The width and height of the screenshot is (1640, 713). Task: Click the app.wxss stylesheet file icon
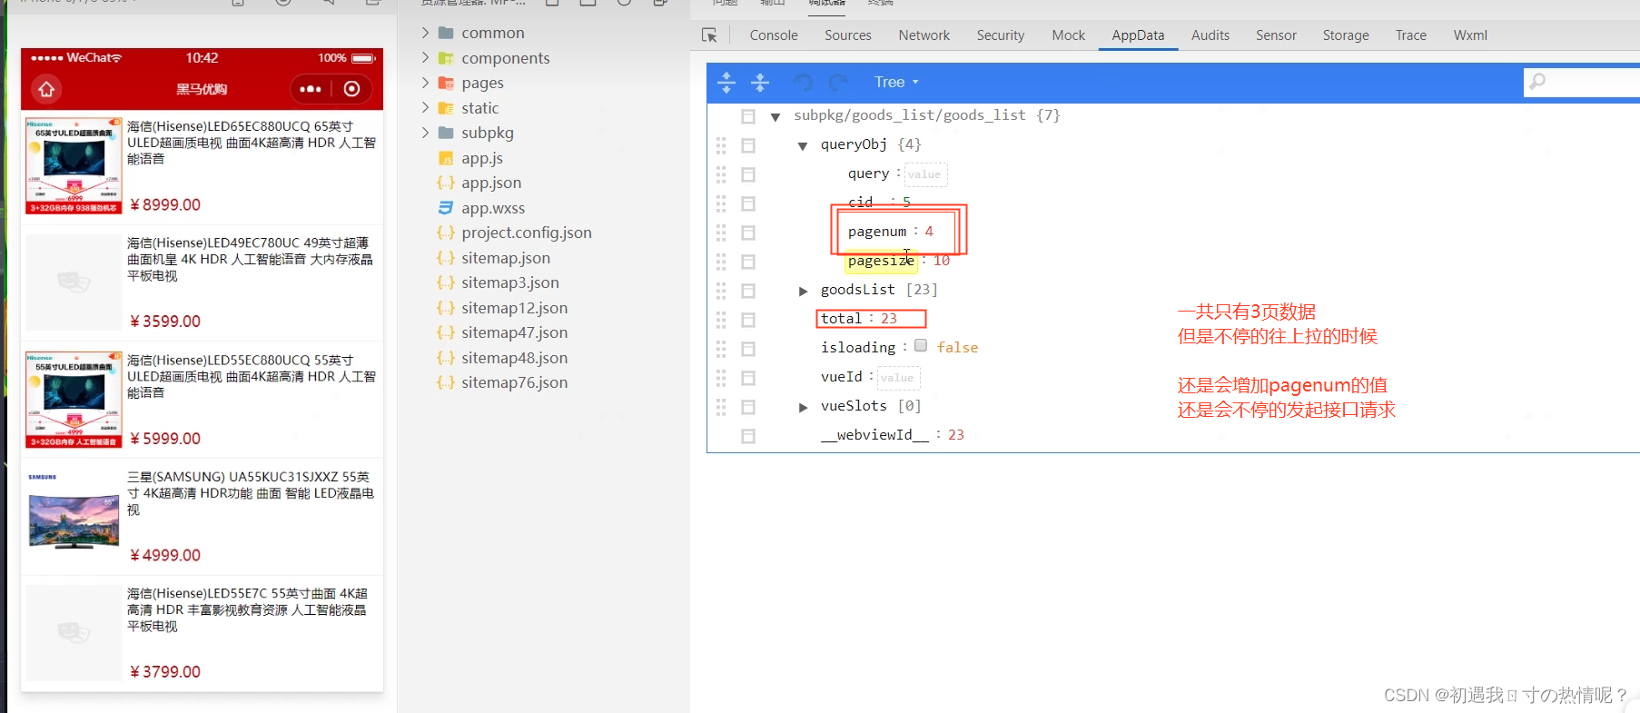click(x=446, y=208)
